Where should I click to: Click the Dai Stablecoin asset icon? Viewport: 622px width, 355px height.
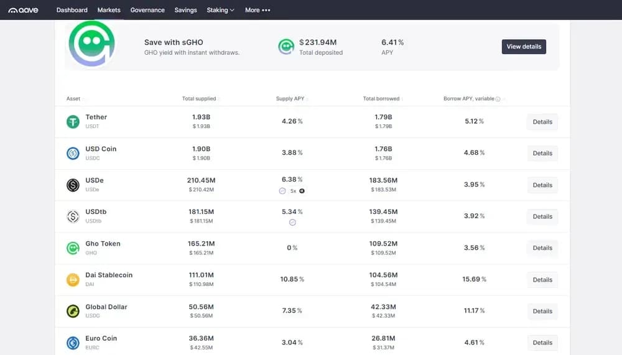click(x=73, y=280)
